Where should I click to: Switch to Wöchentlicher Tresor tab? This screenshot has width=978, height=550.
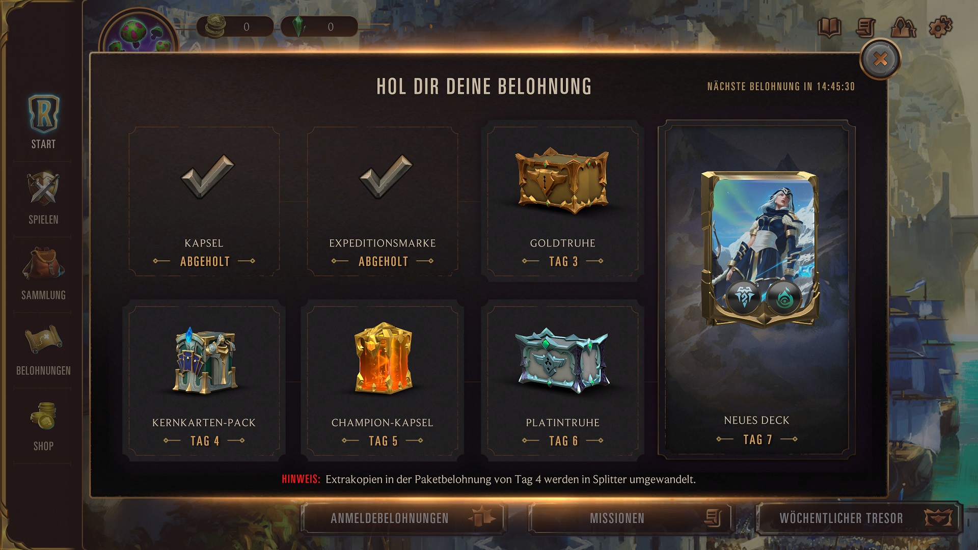coord(859,518)
